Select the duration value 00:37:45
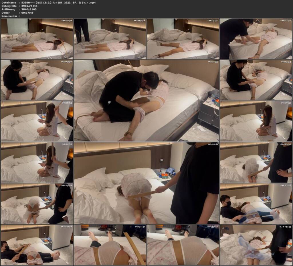The image size is (293, 266). pos(27,13)
